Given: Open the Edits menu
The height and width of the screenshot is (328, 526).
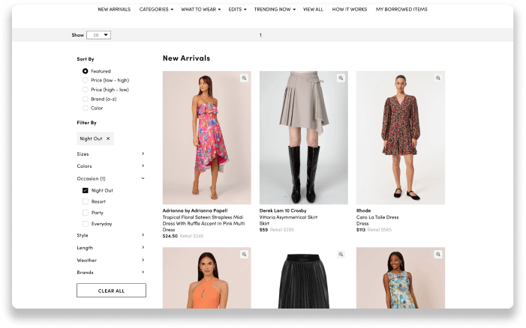Looking at the screenshot, I should [237, 10].
